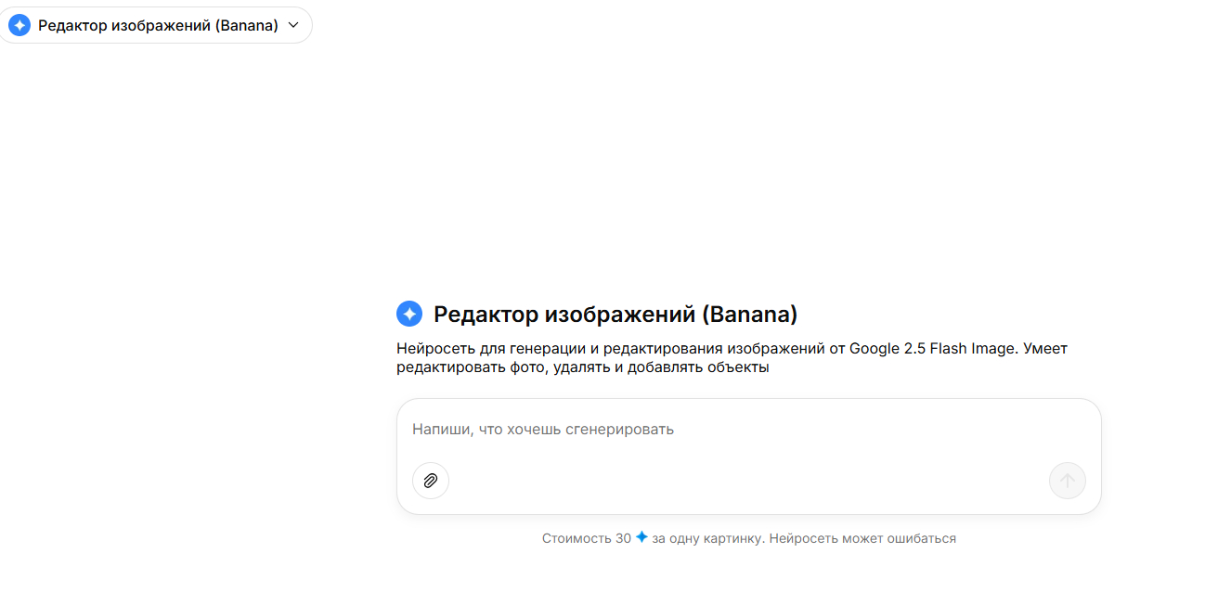This screenshot has width=1218, height=592.
Task: Click the "Стоимость 30" cost text
Action: (586, 538)
